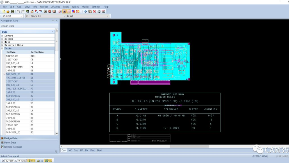Click the blue Move arrows toolbar icon

click(86, 12)
